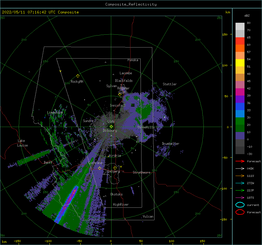Click the Lake Louise label
Image resolution: width=262 pixels, height=245 pixels.
tap(22, 143)
